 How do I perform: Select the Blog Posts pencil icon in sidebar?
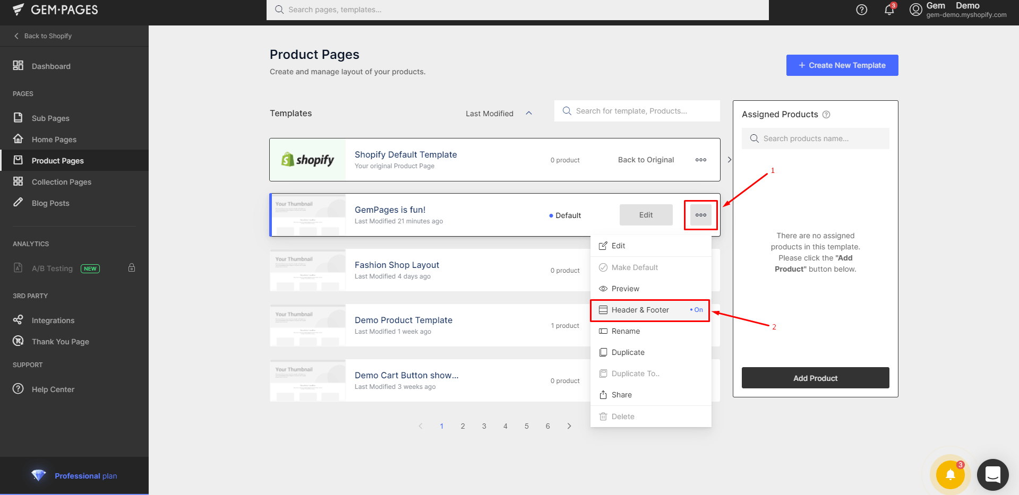tap(18, 203)
